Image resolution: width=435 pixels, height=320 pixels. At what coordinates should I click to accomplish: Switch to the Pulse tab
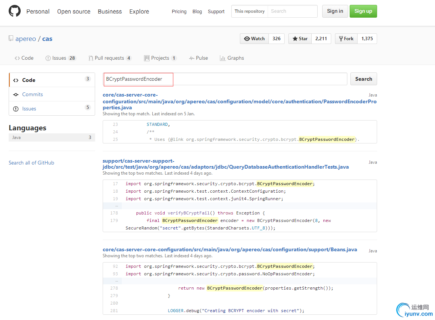tap(199, 58)
